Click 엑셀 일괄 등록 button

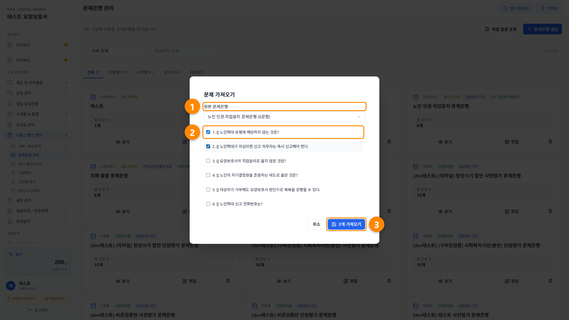500,29
